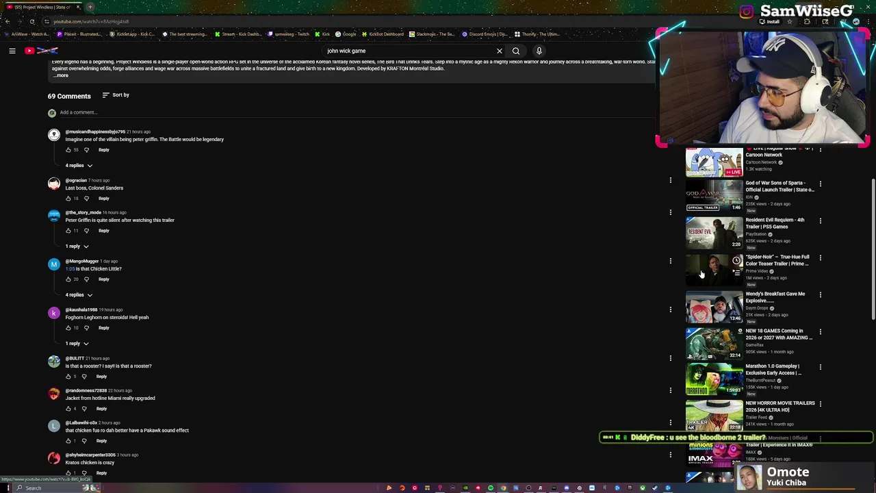Viewport: 876px width, 493px height.
Task: Open the Discord Emojis bookmark
Action: click(x=485, y=34)
